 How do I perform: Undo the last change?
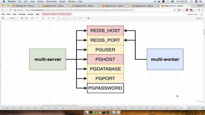[32, 19]
